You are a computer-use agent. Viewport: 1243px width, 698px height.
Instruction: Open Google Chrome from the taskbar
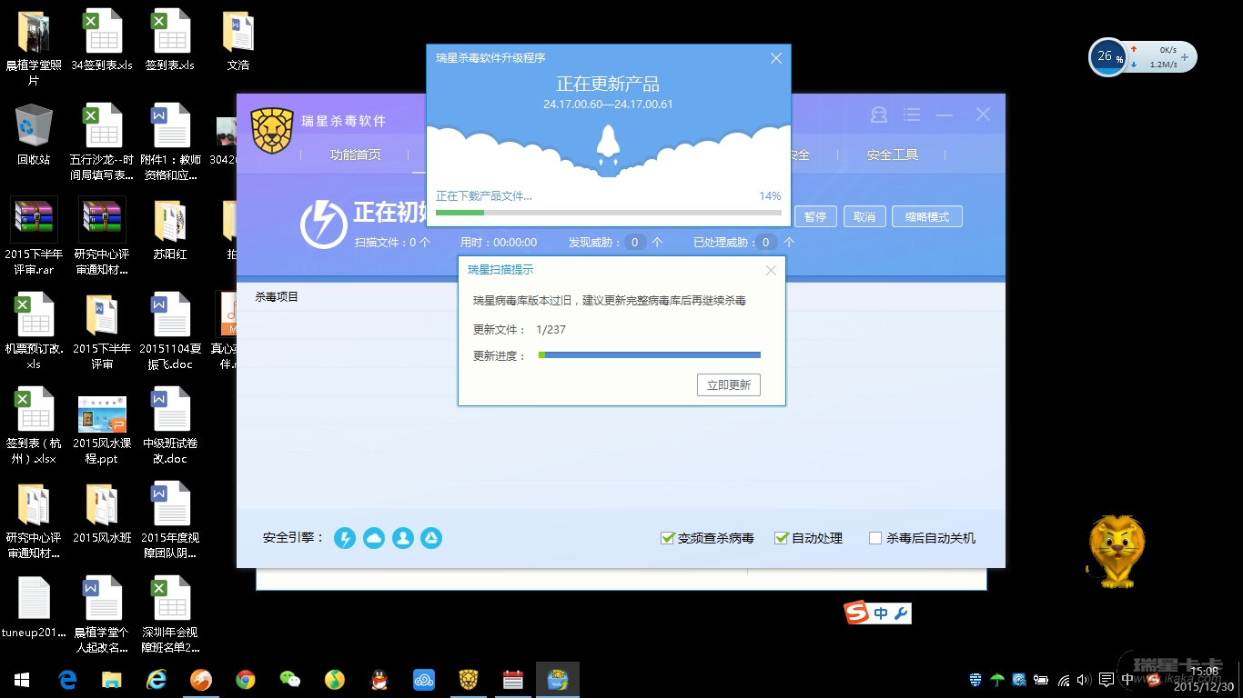tap(246, 680)
